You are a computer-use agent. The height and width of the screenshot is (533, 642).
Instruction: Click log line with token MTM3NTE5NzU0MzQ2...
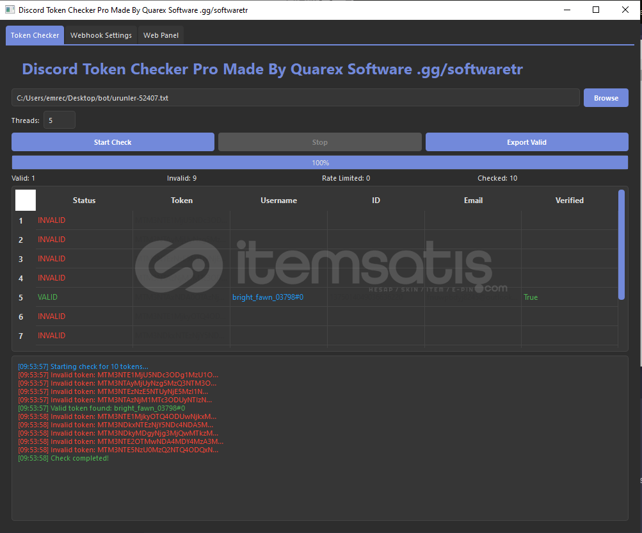pyautogui.click(x=118, y=450)
